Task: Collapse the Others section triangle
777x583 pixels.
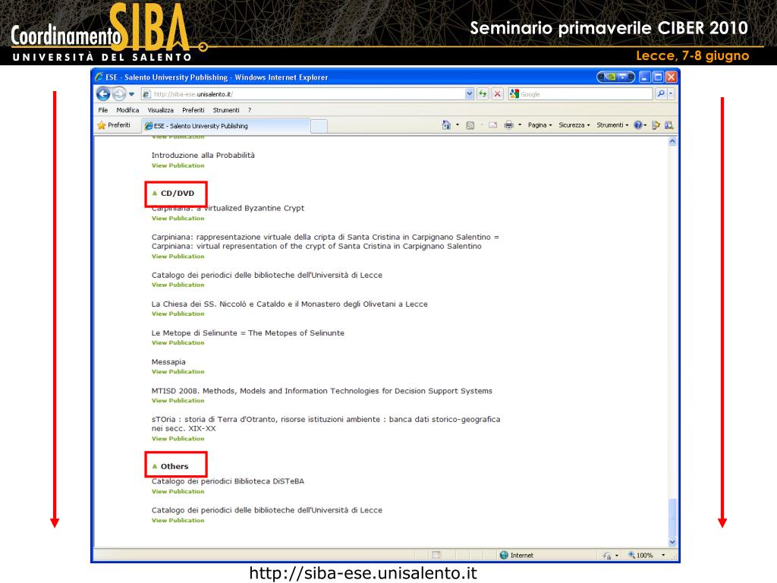Action: coord(155,466)
